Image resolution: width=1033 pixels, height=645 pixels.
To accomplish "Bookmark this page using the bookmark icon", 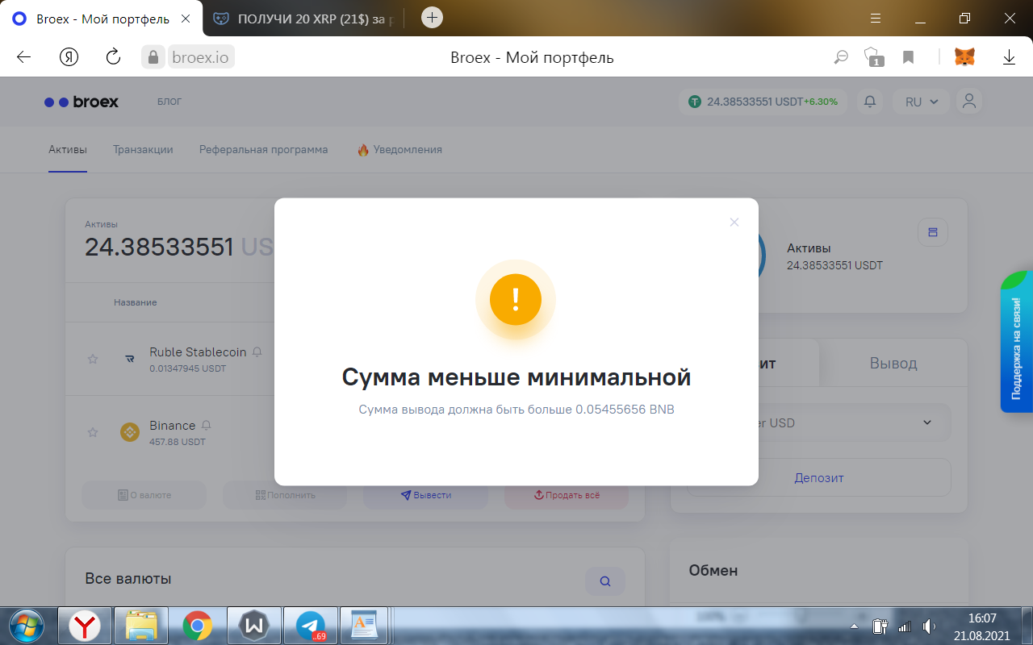I will (x=908, y=57).
